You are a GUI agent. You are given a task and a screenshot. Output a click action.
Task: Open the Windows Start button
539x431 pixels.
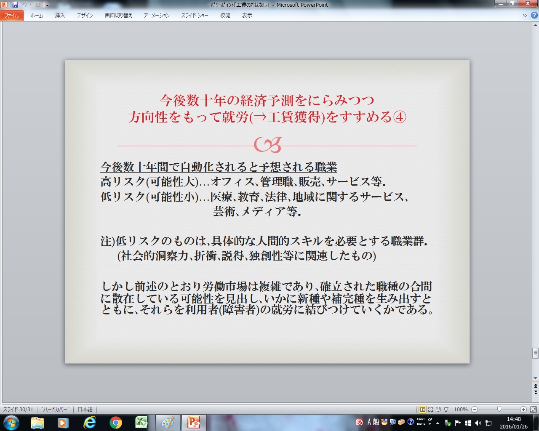11,422
